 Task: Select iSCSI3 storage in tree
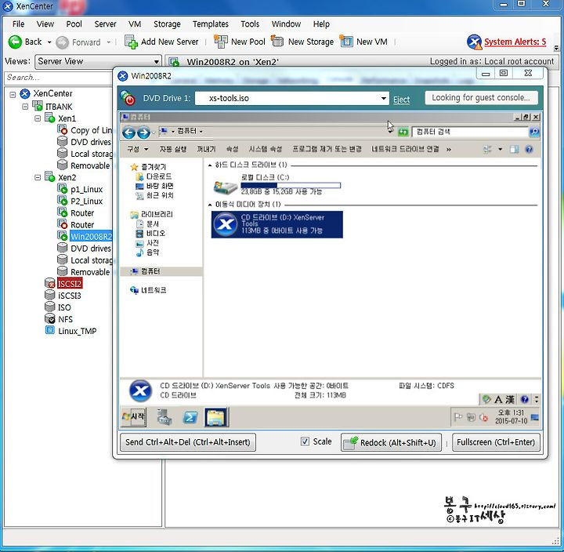[70, 296]
